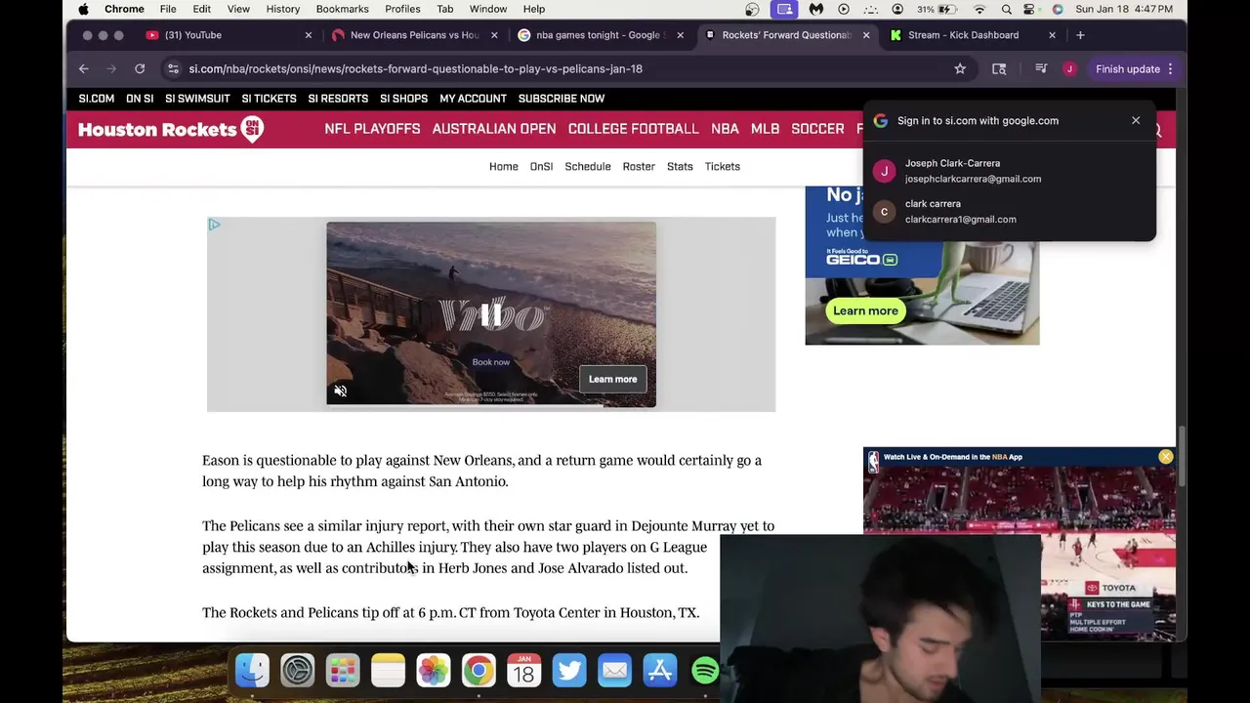Screen dimensions: 1250x703
Task: Choose Joseph Clark-Carrera Google account
Action: 1010,171
